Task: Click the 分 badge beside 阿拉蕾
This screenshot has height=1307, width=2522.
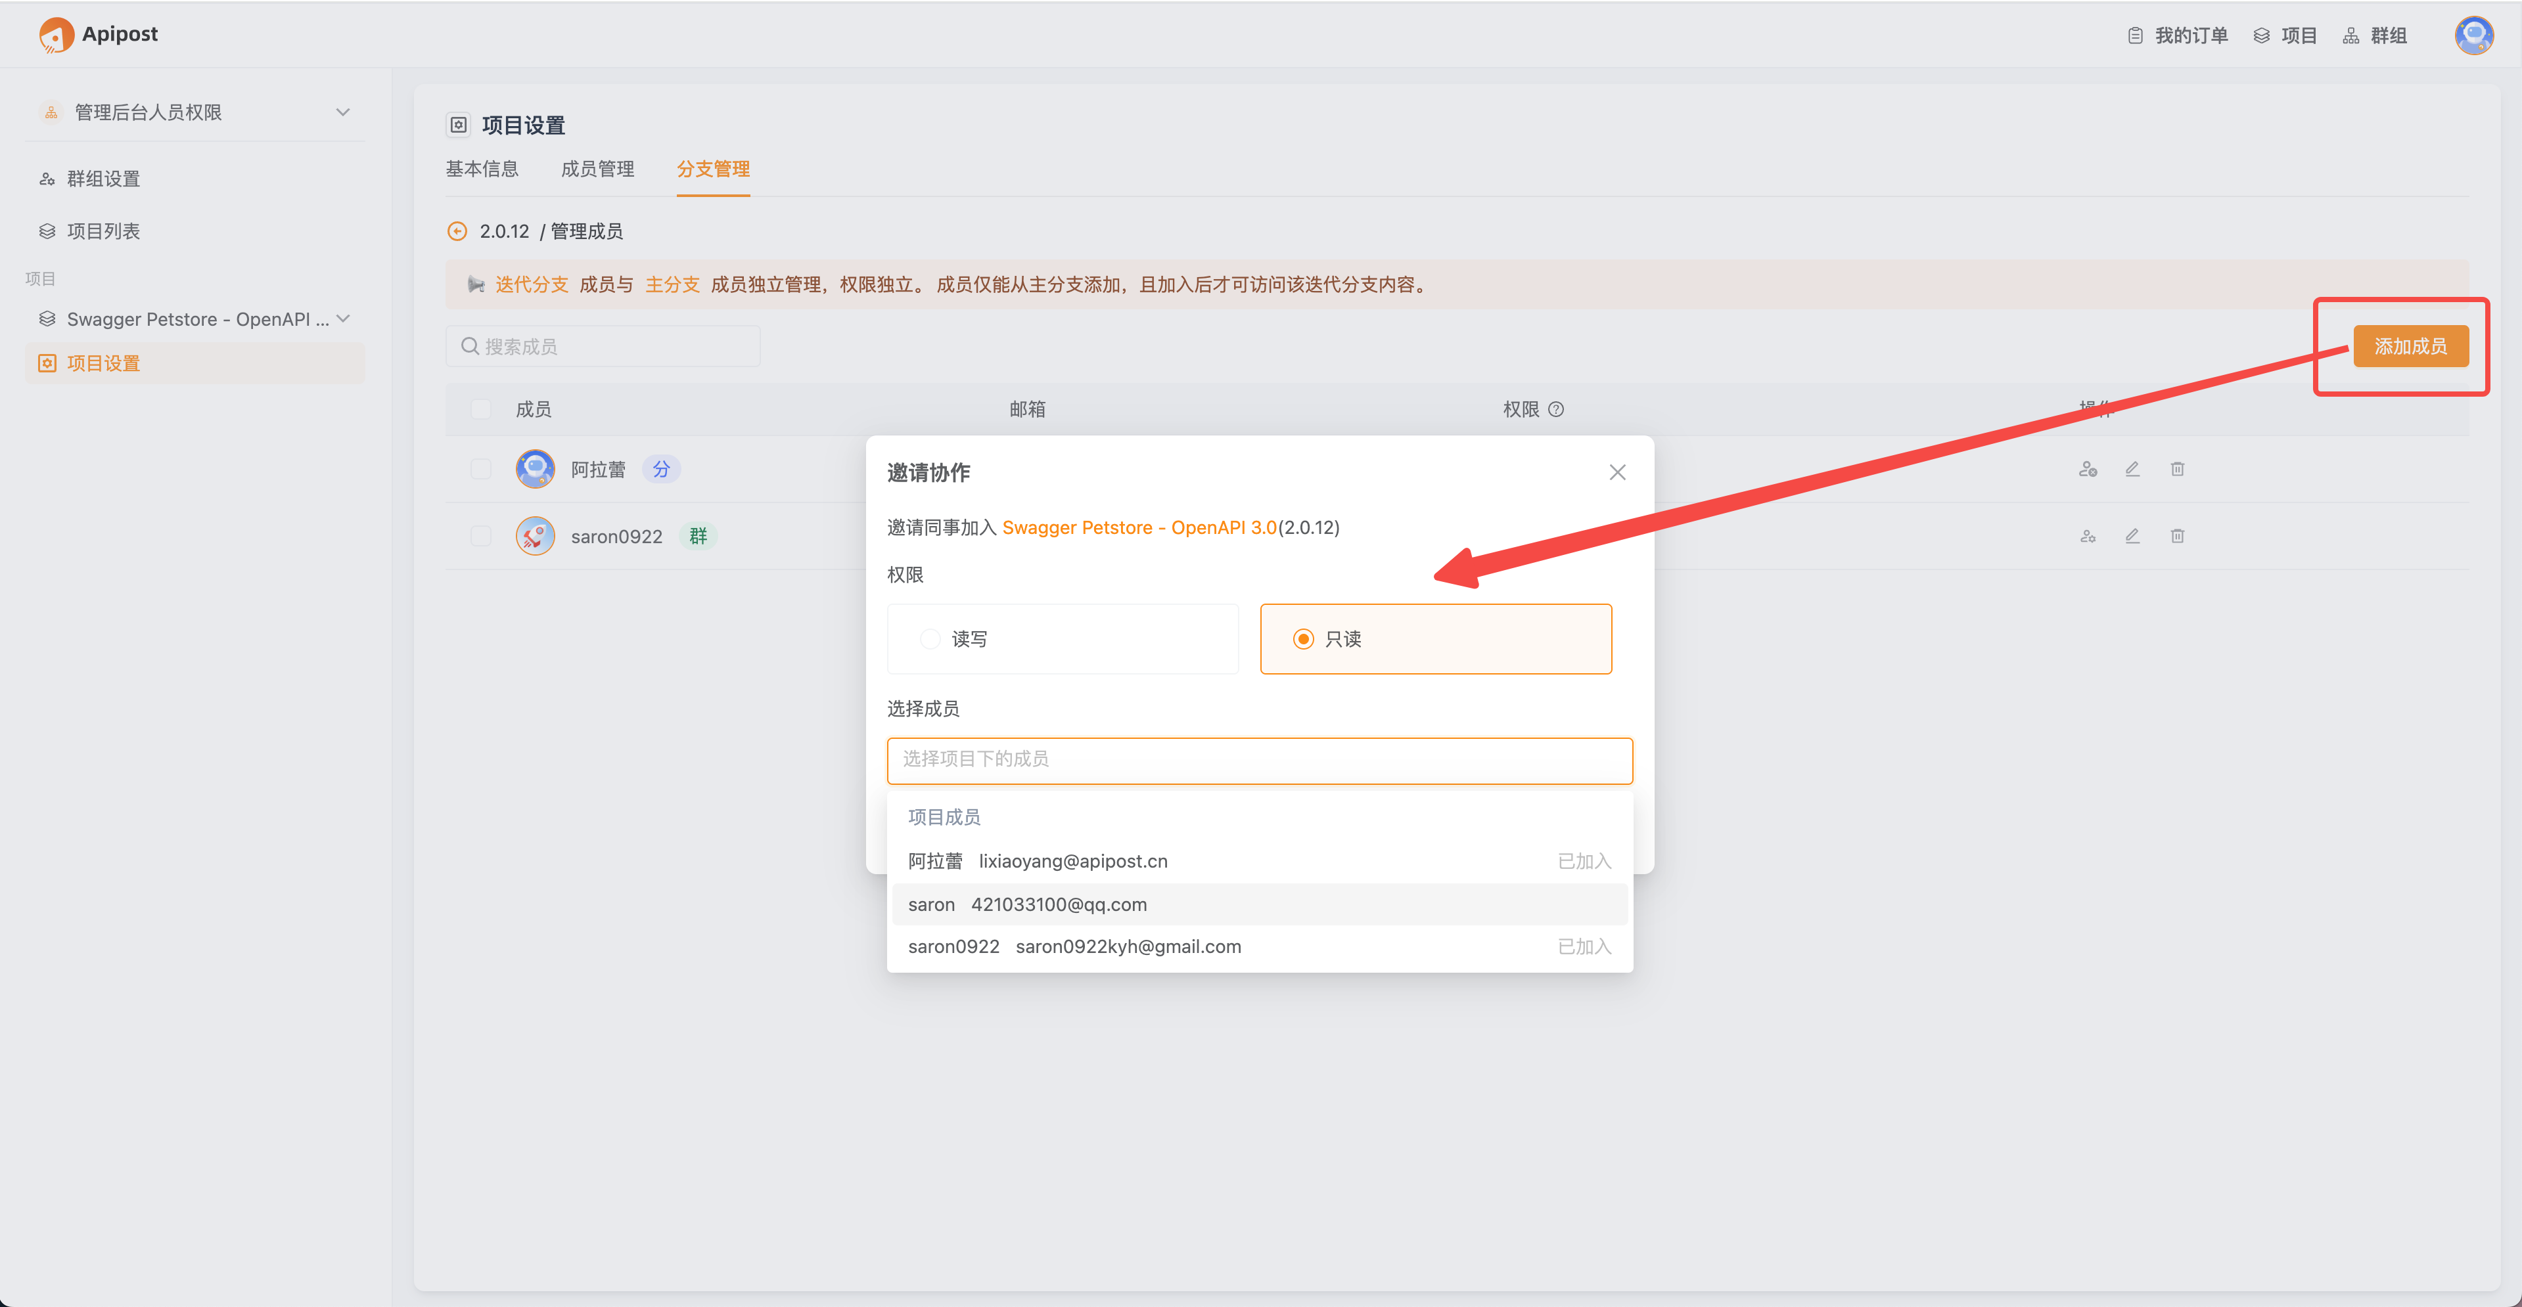Action: (662, 468)
